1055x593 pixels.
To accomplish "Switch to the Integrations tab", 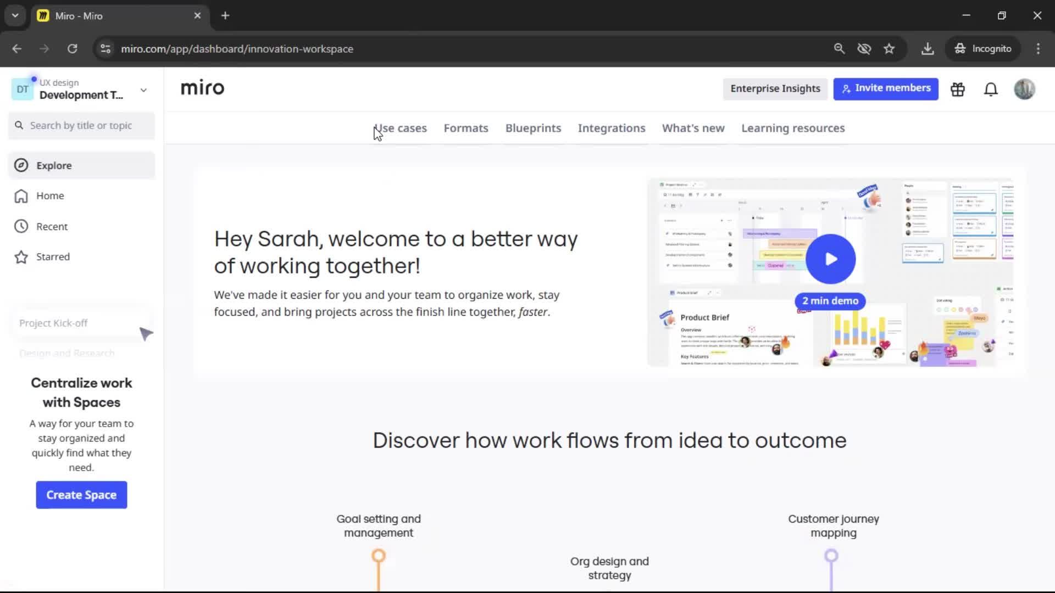I will click(611, 128).
